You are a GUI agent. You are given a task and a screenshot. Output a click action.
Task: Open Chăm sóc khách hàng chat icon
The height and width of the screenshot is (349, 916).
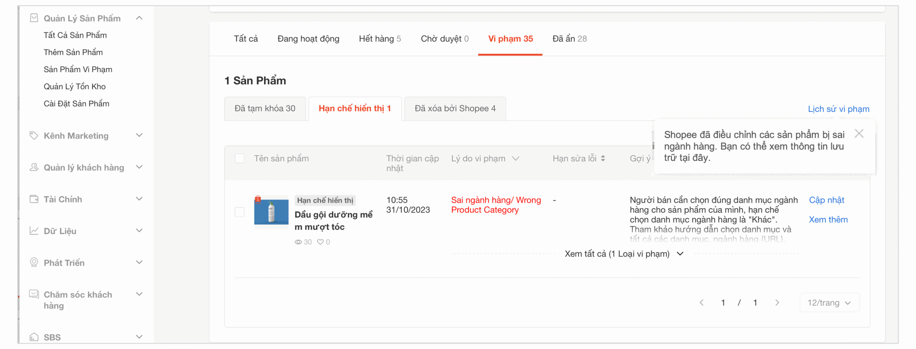pyautogui.click(x=34, y=294)
